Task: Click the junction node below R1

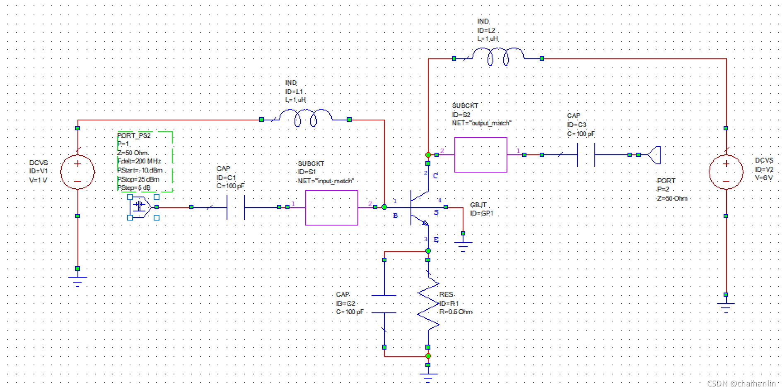Action: tap(428, 356)
